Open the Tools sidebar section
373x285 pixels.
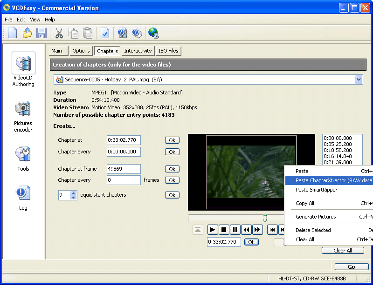point(23,159)
